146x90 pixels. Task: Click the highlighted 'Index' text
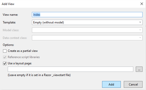click(x=37, y=15)
